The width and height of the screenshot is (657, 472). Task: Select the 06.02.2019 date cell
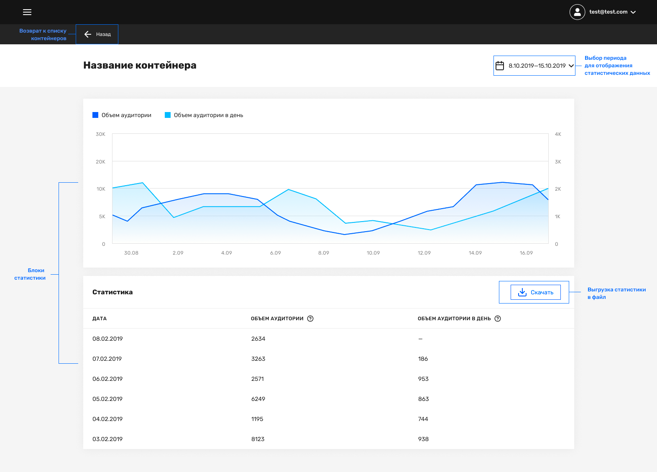(107, 379)
